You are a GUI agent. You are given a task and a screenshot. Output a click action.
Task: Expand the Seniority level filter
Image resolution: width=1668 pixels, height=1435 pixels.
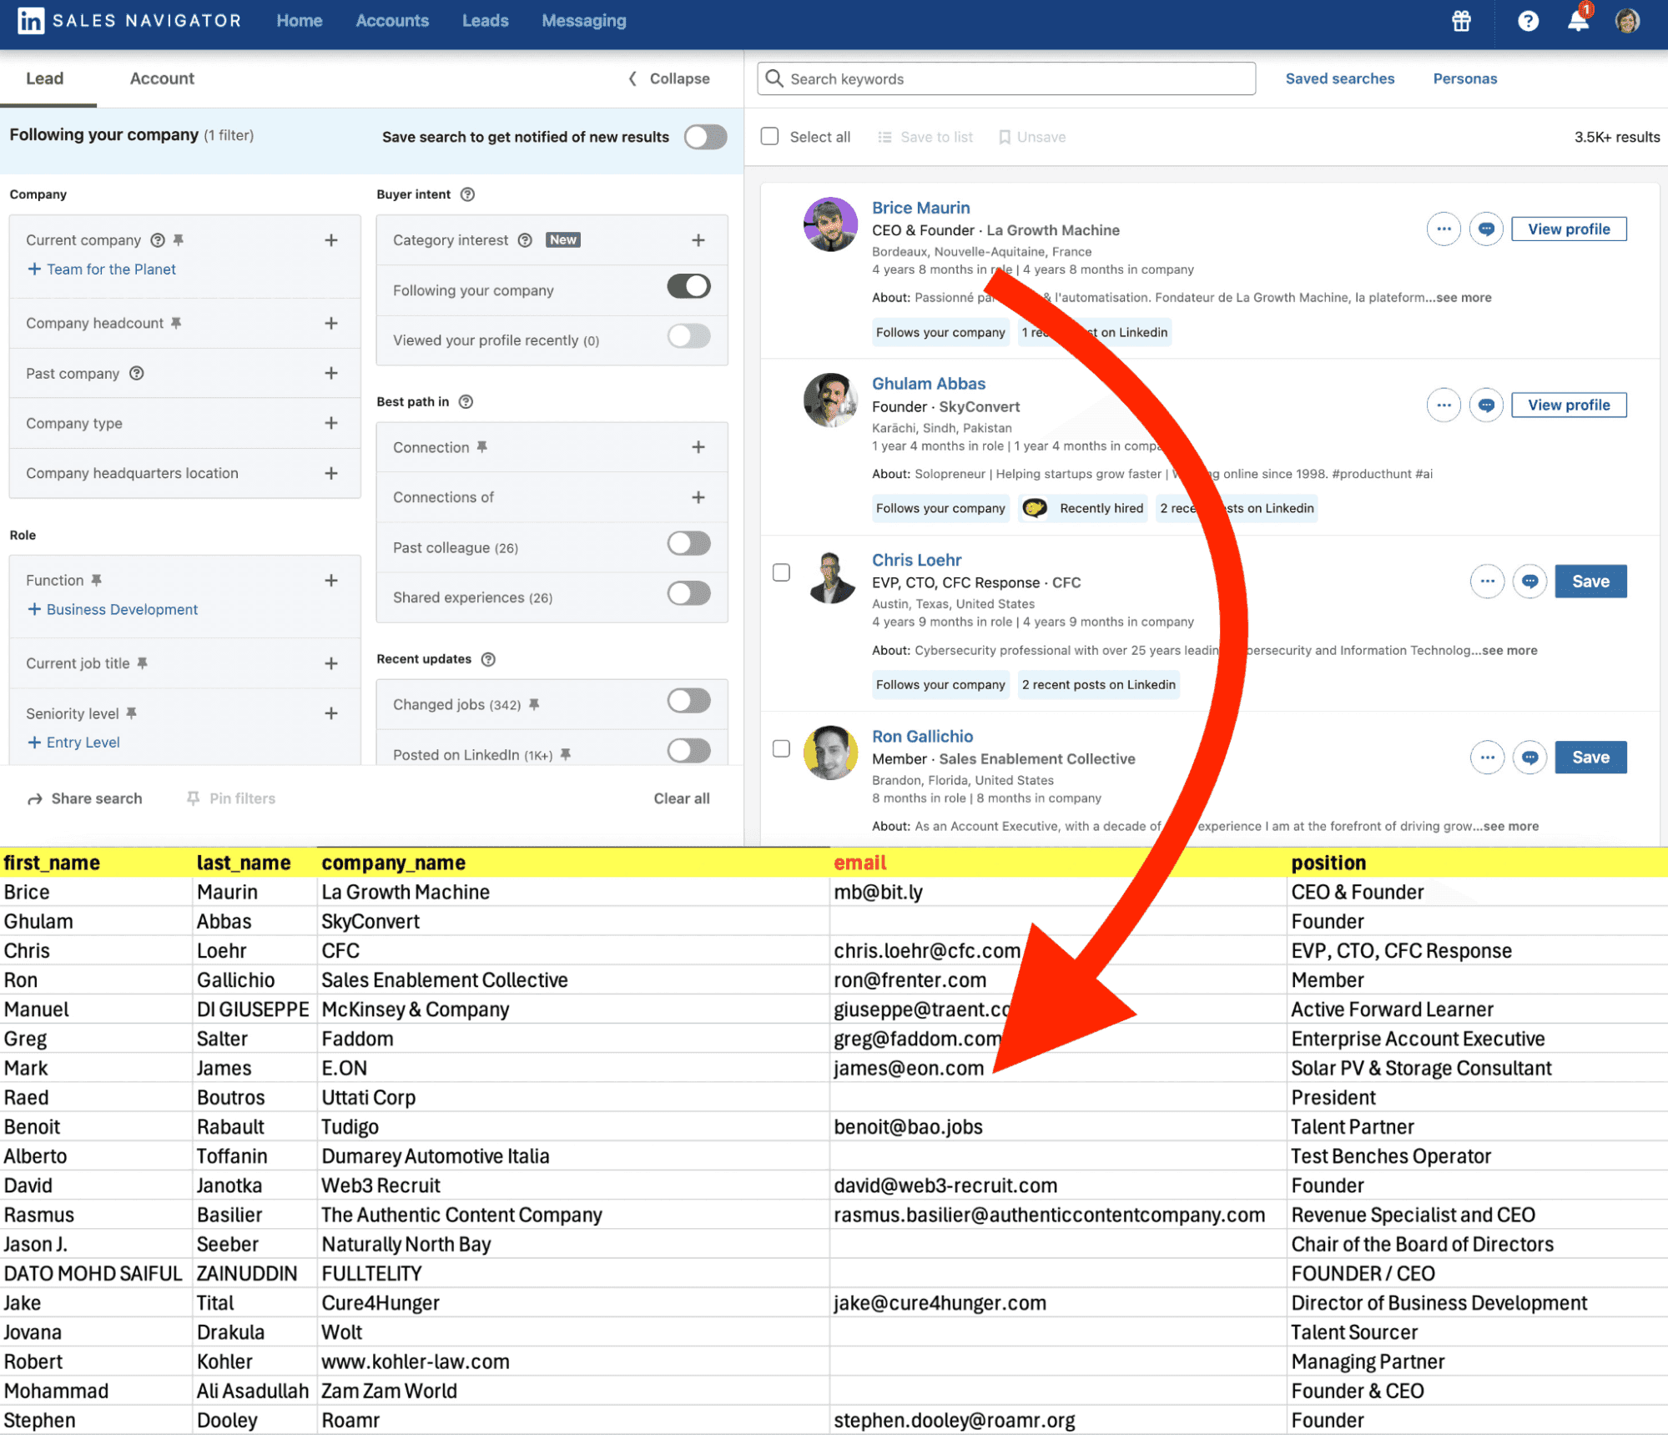tap(332, 706)
